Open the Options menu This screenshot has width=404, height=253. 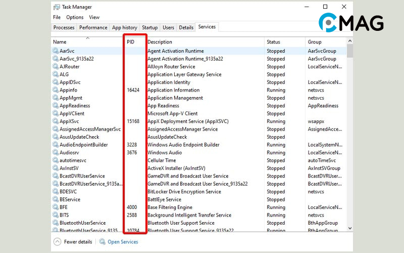coord(75,17)
